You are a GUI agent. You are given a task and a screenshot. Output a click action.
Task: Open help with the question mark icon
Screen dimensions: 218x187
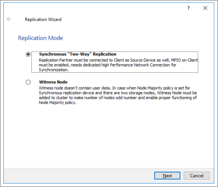coord(188,8)
